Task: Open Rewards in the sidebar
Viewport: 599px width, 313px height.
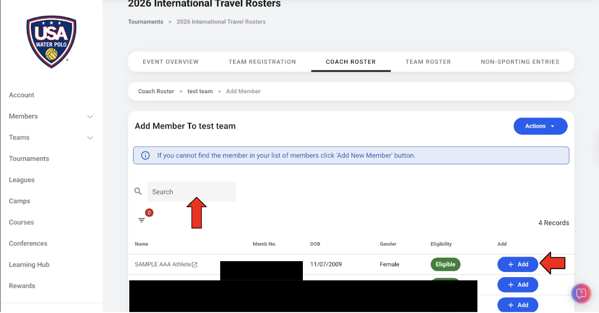Action: pos(22,286)
